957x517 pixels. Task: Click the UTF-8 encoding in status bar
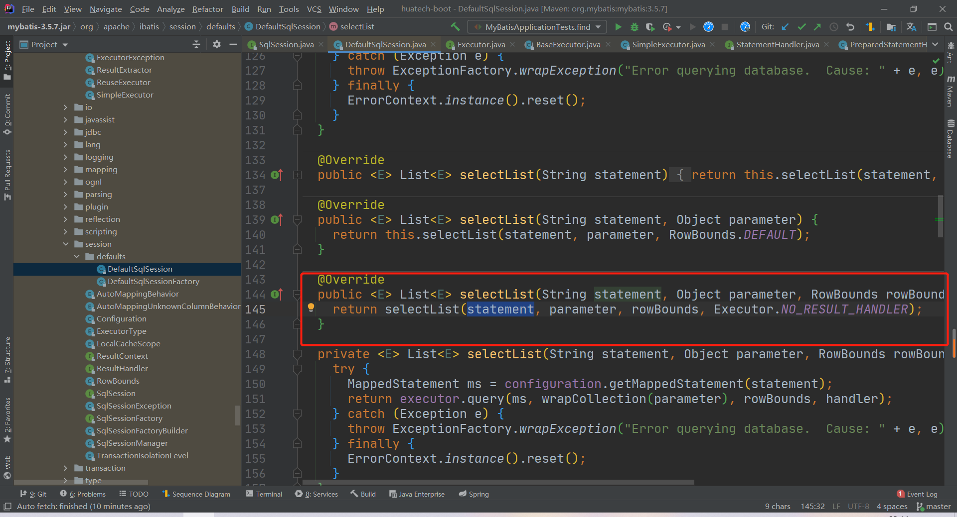click(x=858, y=507)
